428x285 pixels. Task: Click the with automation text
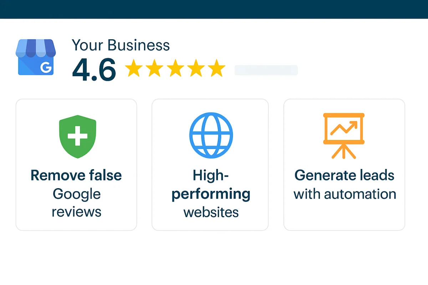(345, 194)
